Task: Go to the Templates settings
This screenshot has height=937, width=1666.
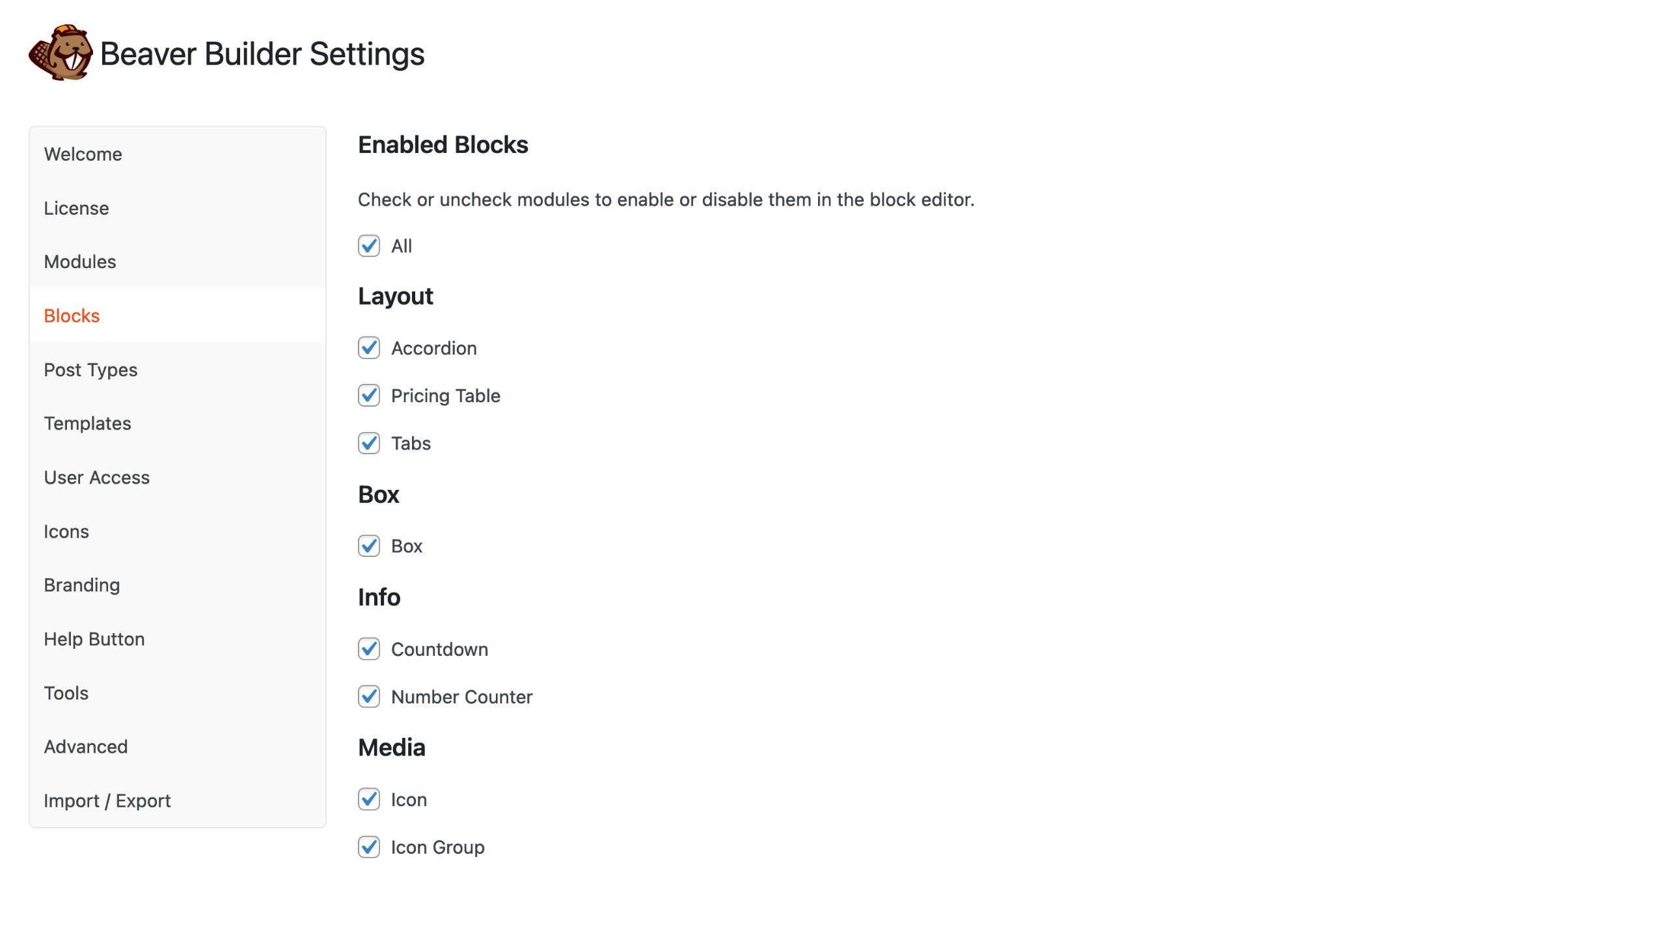Action: pos(87,424)
